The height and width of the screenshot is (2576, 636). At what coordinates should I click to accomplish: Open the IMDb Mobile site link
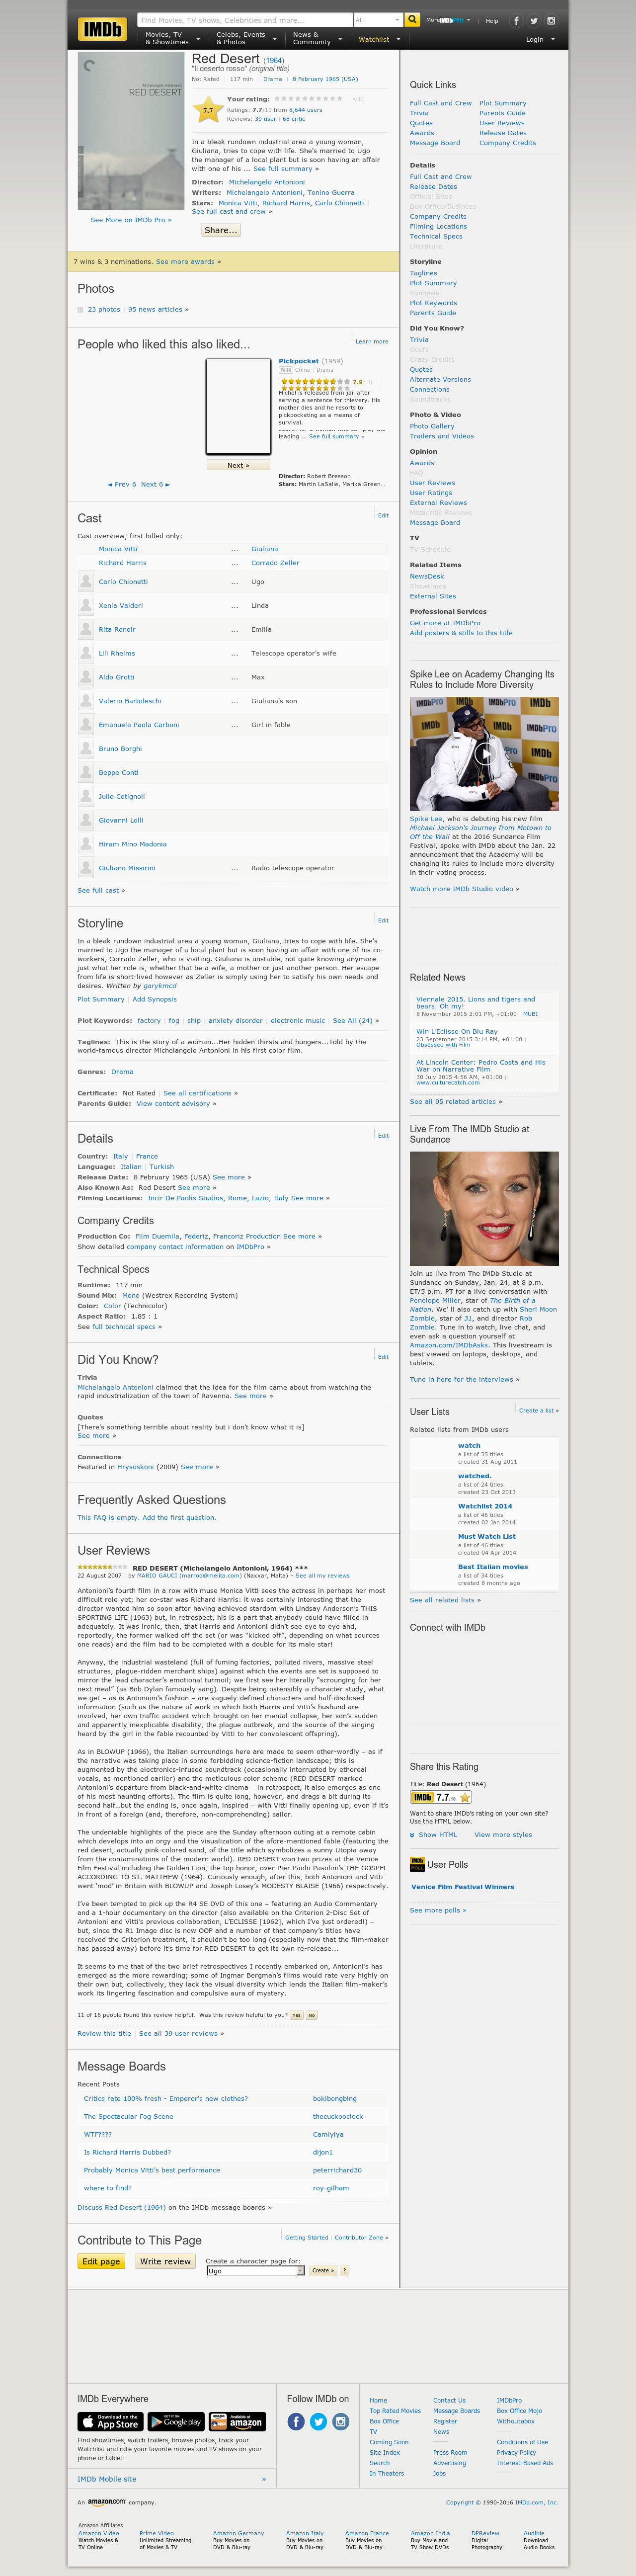pyautogui.click(x=107, y=2479)
